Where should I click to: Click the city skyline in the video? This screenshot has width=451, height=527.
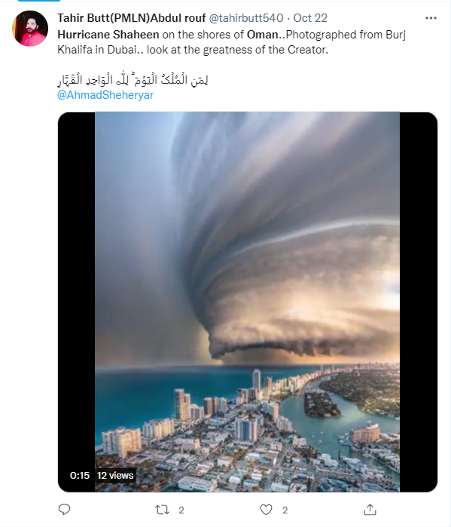point(247,430)
